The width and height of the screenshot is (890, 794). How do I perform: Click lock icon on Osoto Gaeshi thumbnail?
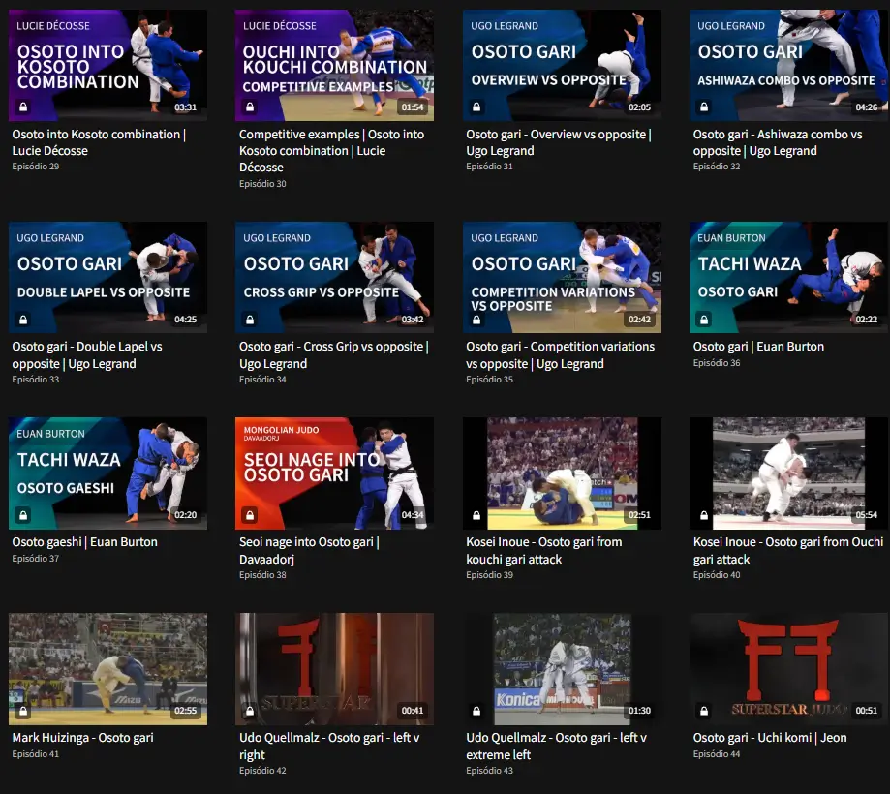point(23,515)
